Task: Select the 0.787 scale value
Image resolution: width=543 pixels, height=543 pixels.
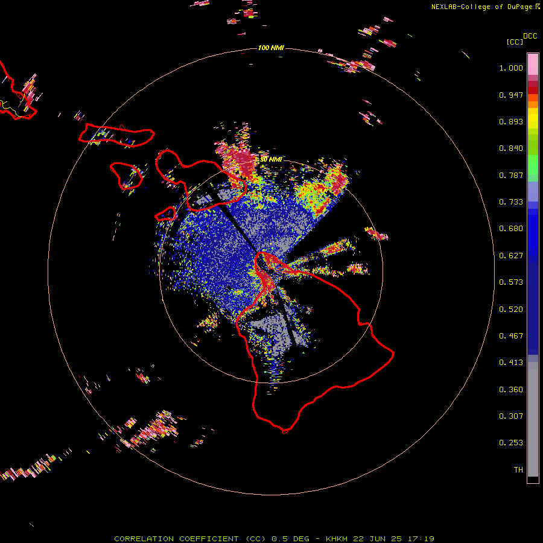Action: pos(511,175)
